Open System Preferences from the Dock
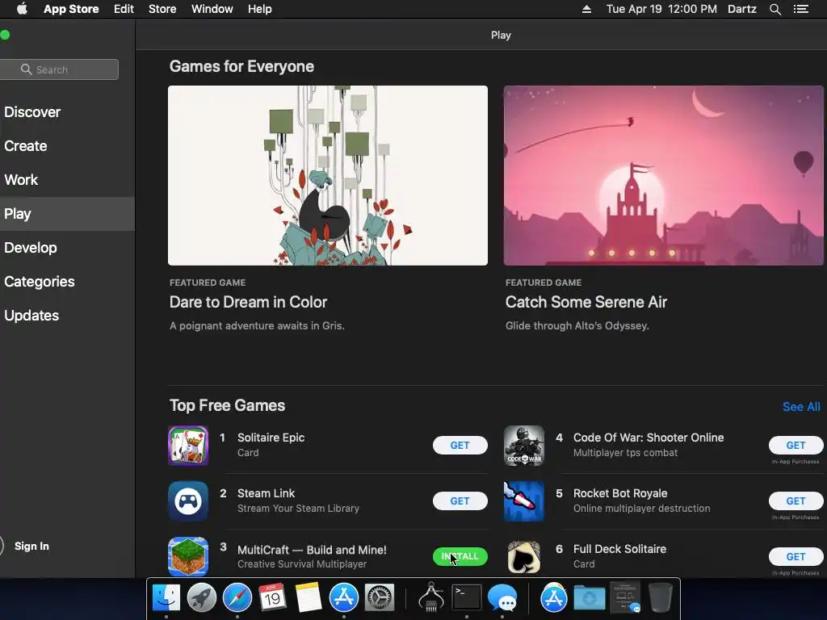This screenshot has height=620, width=827. click(380, 598)
